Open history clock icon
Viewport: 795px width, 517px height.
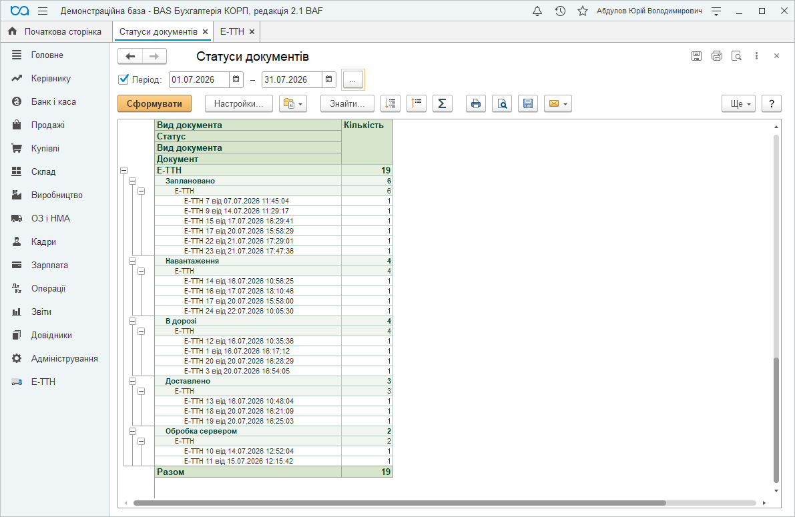tap(560, 11)
